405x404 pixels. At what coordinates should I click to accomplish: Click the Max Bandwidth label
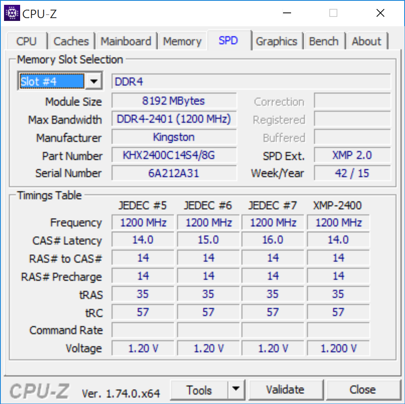65,120
